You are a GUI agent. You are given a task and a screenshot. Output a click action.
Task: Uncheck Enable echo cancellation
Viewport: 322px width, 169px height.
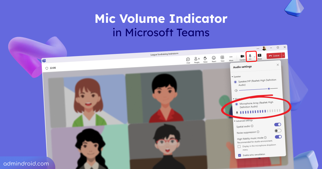tap(240, 155)
